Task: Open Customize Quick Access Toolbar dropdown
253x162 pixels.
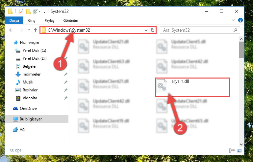Action: 44,12
